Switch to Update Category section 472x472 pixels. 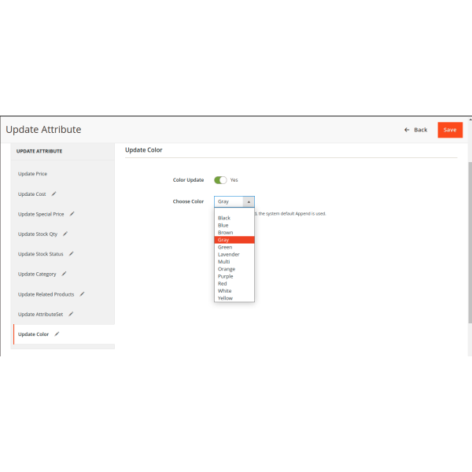[x=37, y=274]
